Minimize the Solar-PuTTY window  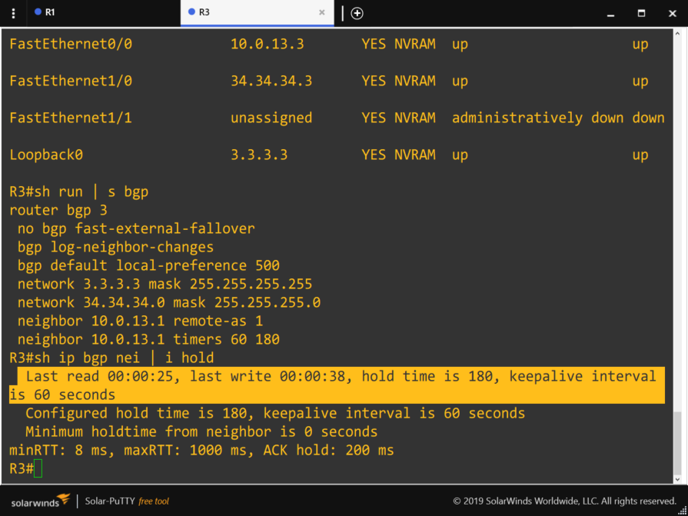(610, 13)
